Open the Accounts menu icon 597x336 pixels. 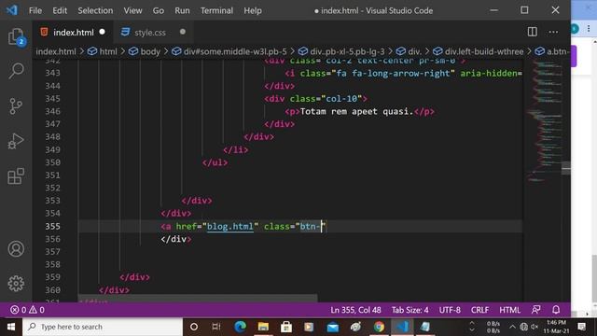click(16, 249)
